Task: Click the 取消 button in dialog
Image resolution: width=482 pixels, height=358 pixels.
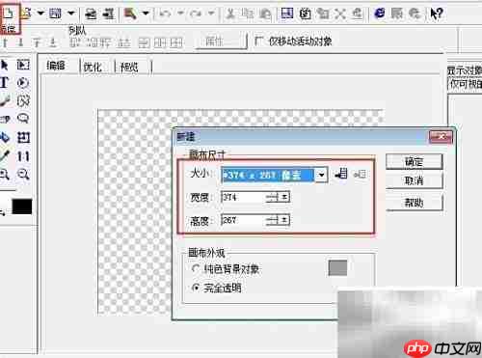Action: tap(415, 180)
